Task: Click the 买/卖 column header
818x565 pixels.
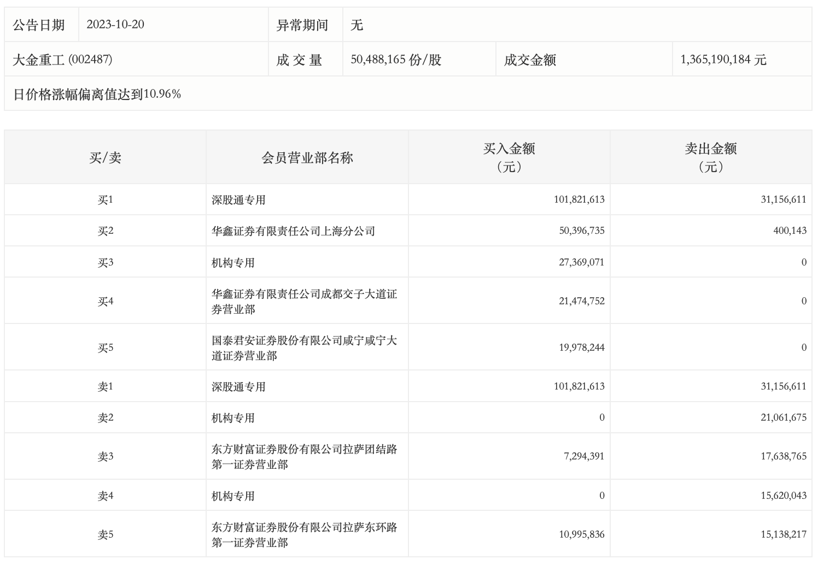Action: click(105, 158)
